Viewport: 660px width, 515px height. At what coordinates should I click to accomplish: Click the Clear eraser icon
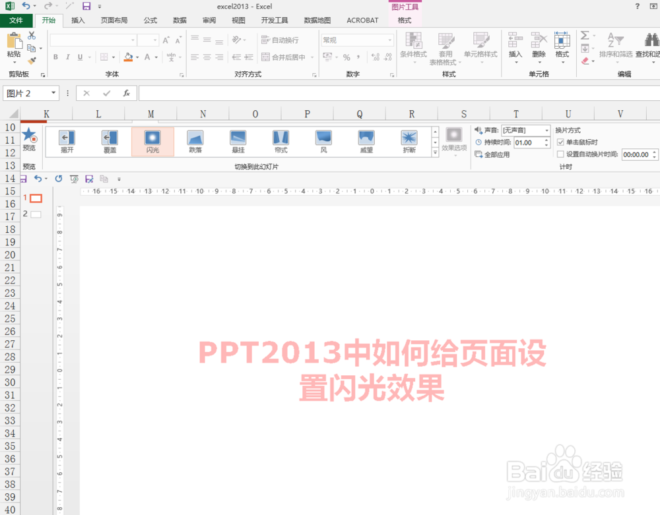pos(585,61)
